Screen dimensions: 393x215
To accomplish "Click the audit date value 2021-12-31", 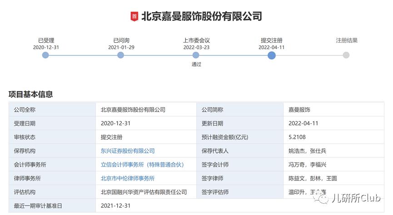I will (x=115, y=206).
